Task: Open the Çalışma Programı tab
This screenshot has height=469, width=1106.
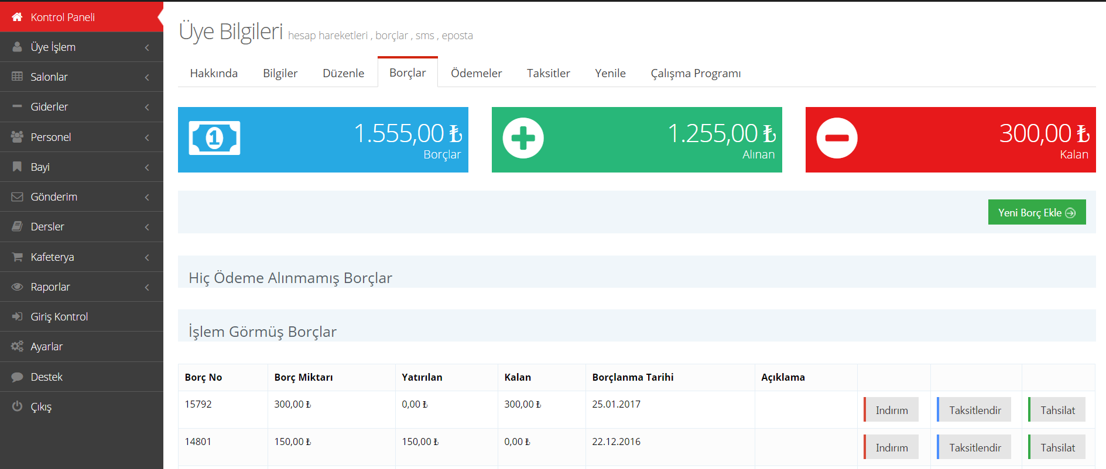Action: point(695,73)
